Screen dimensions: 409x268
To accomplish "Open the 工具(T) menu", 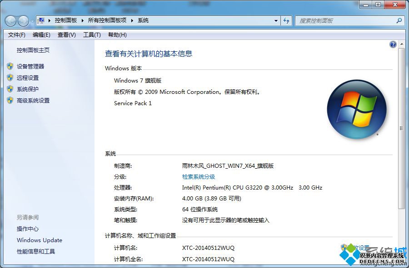I will 92,35.
